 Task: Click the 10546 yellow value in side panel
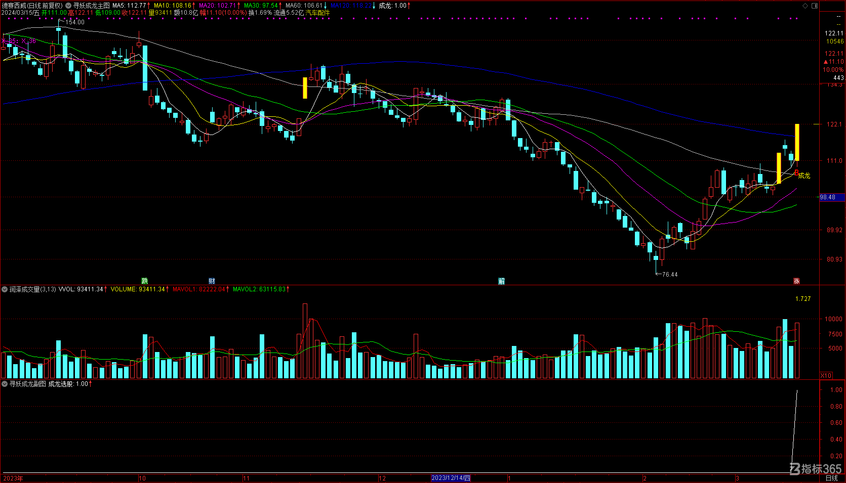835,41
